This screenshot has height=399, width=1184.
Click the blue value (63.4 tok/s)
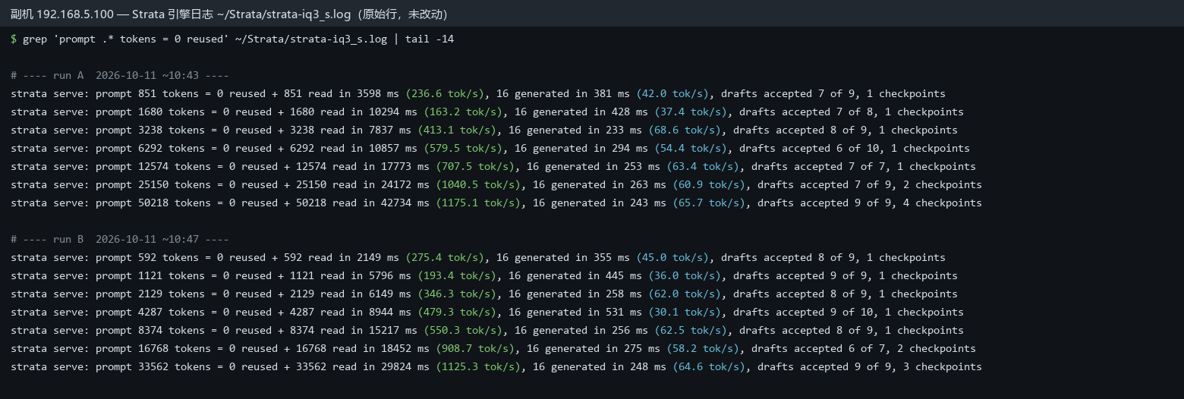coord(703,167)
